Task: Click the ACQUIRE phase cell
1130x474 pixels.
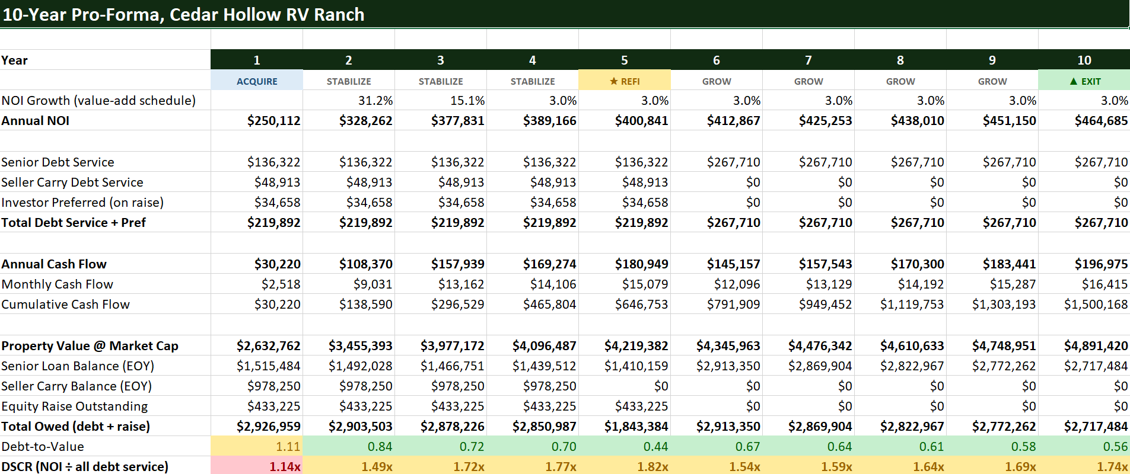Action: [x=257, y=81]
